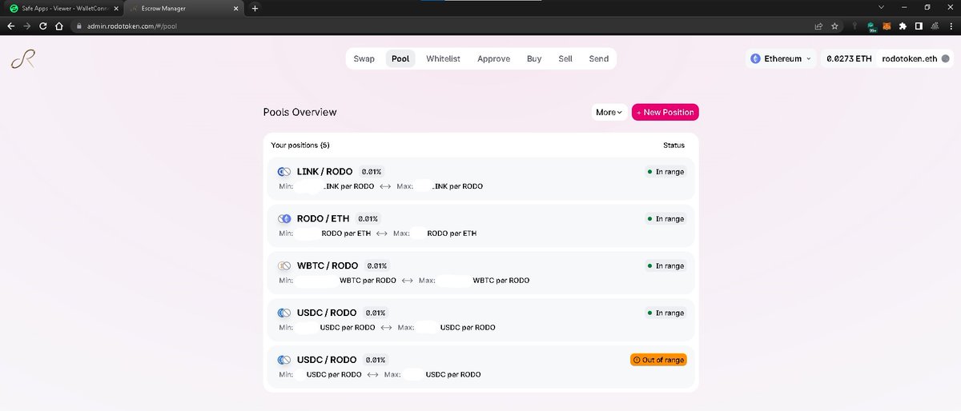The image size is (961, 411).
Task: Click In range status on USDC / RODO
Action: (665, 313)
